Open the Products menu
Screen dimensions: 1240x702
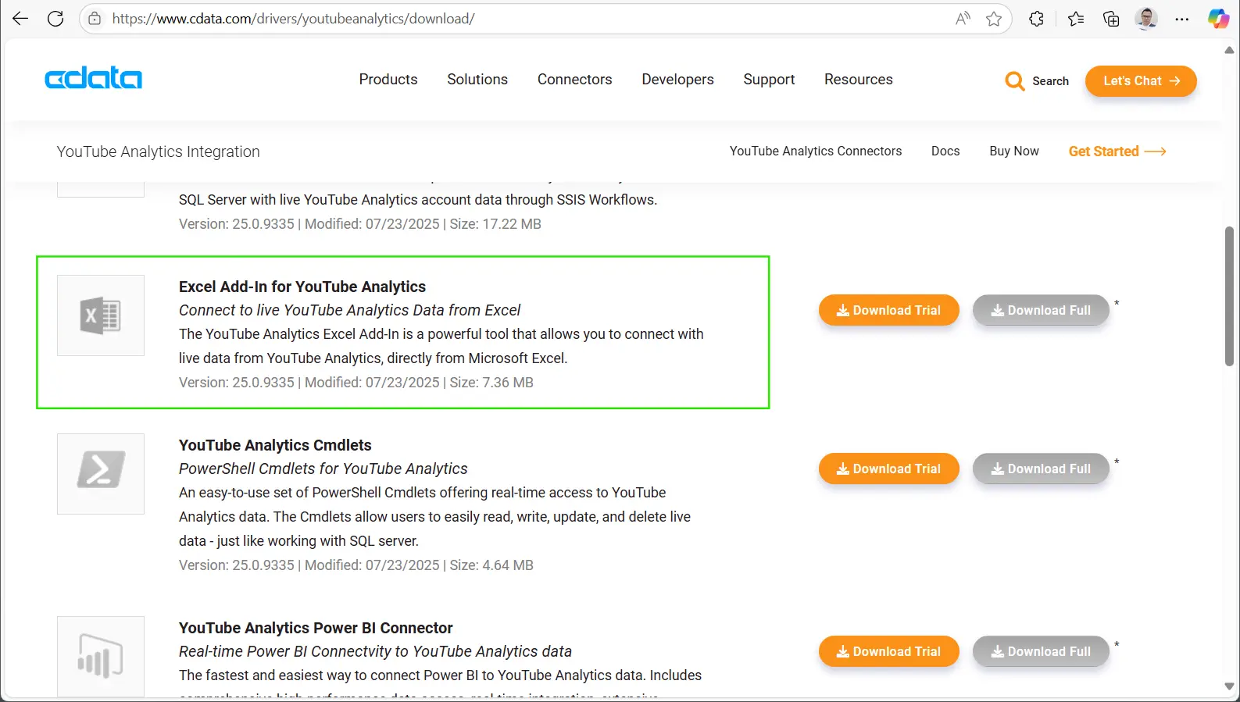click(x=388, y=80)
